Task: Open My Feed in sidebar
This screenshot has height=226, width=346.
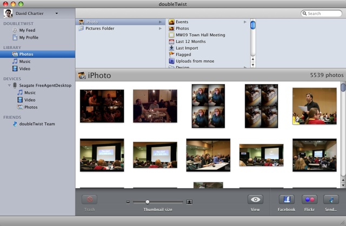Action: (x=27, y=30)
